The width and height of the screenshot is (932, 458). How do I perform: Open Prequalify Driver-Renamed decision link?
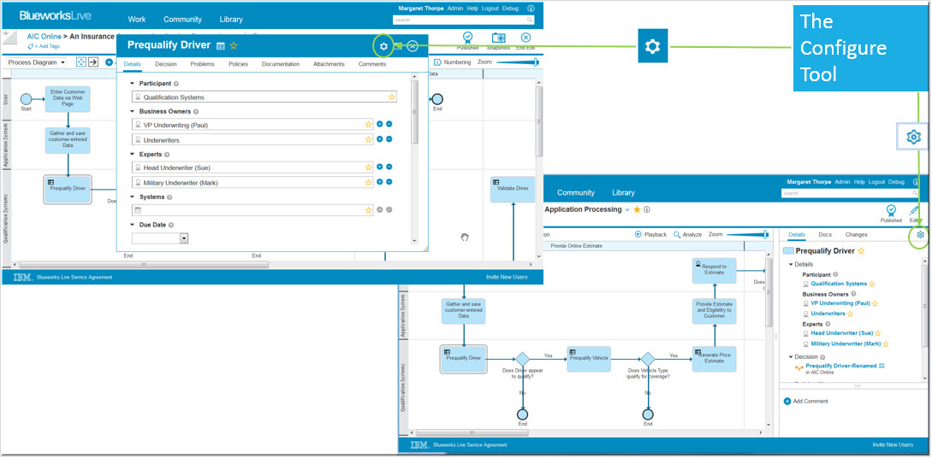(x=841, y=366)
